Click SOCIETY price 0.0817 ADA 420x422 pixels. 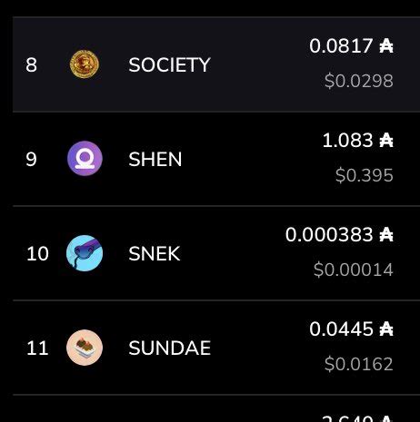351,46
